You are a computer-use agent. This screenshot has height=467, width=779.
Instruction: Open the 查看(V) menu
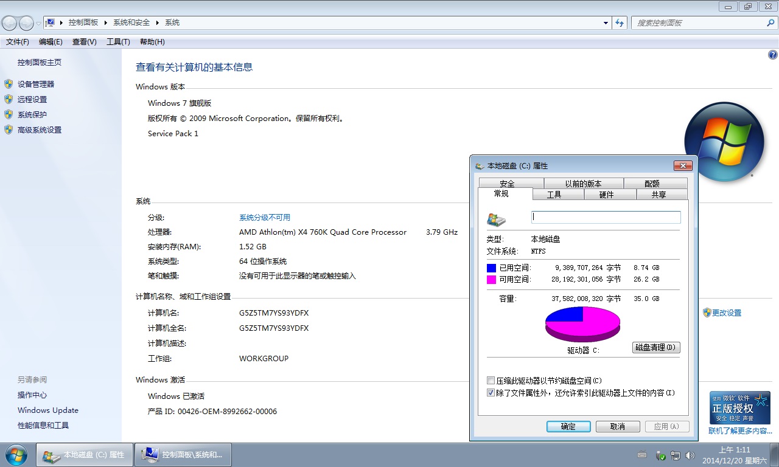(x=84, y=42)
